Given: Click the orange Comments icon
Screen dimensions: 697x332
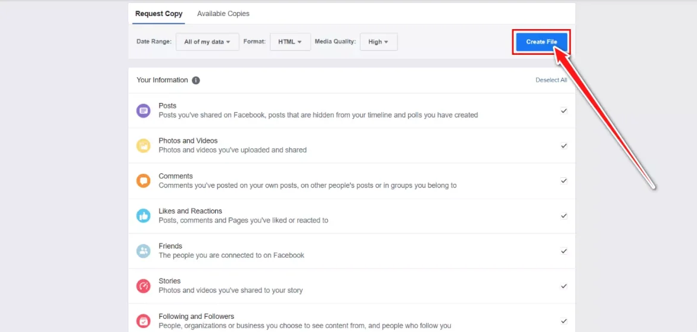Looking at the screenshot, I should [143, 181].
